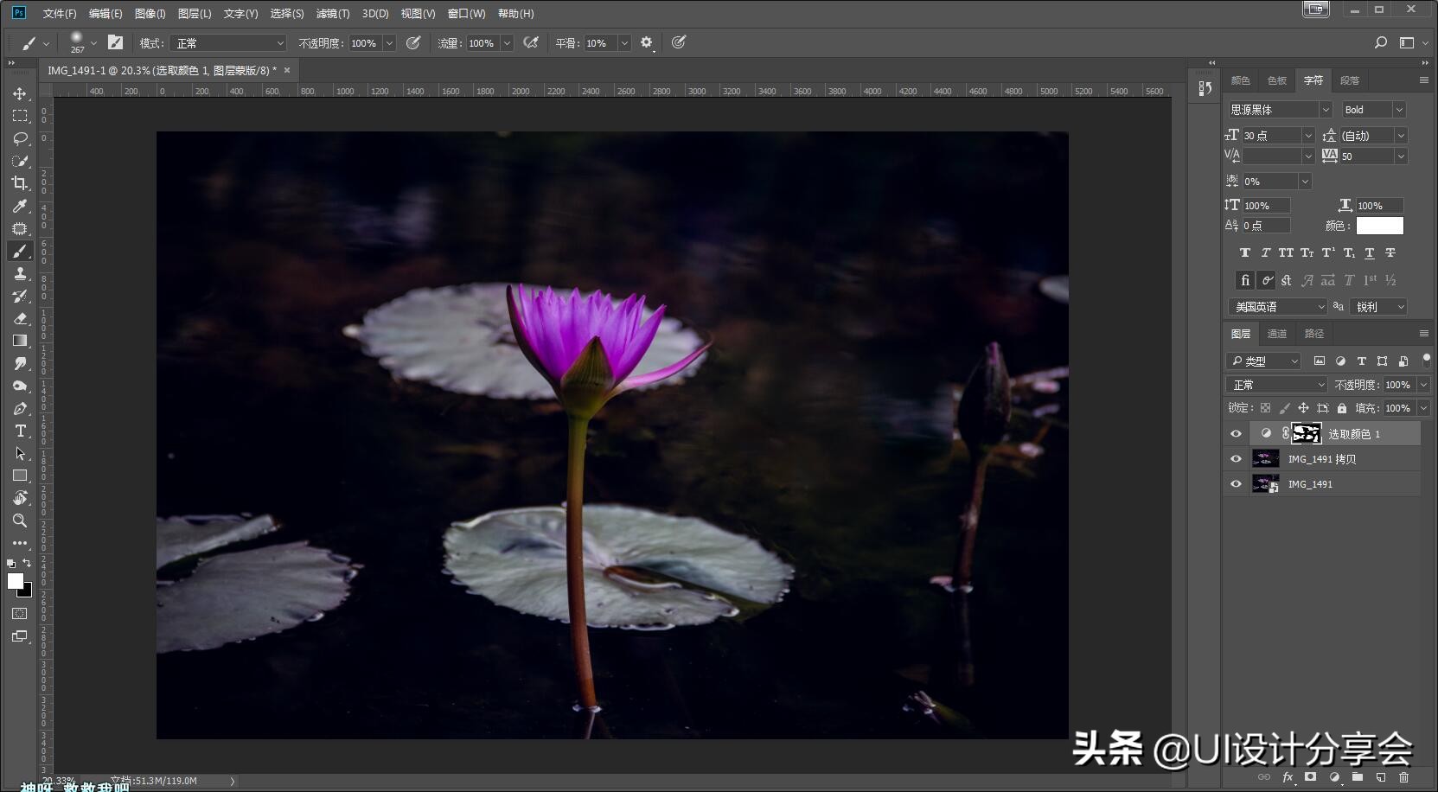The height and width of the screenshot is (792, 1438).
Task: Select the Lasso tool
Action: point(20,138)
